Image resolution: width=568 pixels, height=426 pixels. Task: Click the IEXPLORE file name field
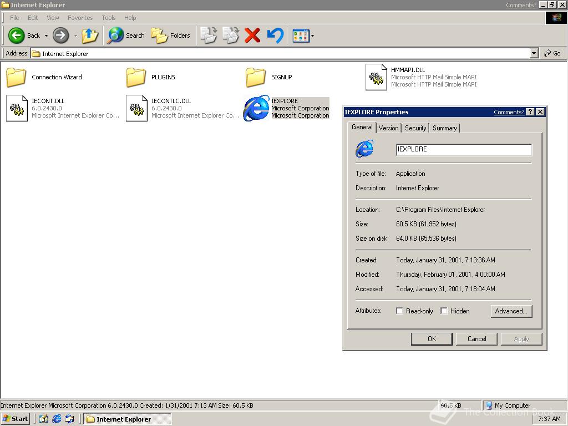tap(464, 150)
